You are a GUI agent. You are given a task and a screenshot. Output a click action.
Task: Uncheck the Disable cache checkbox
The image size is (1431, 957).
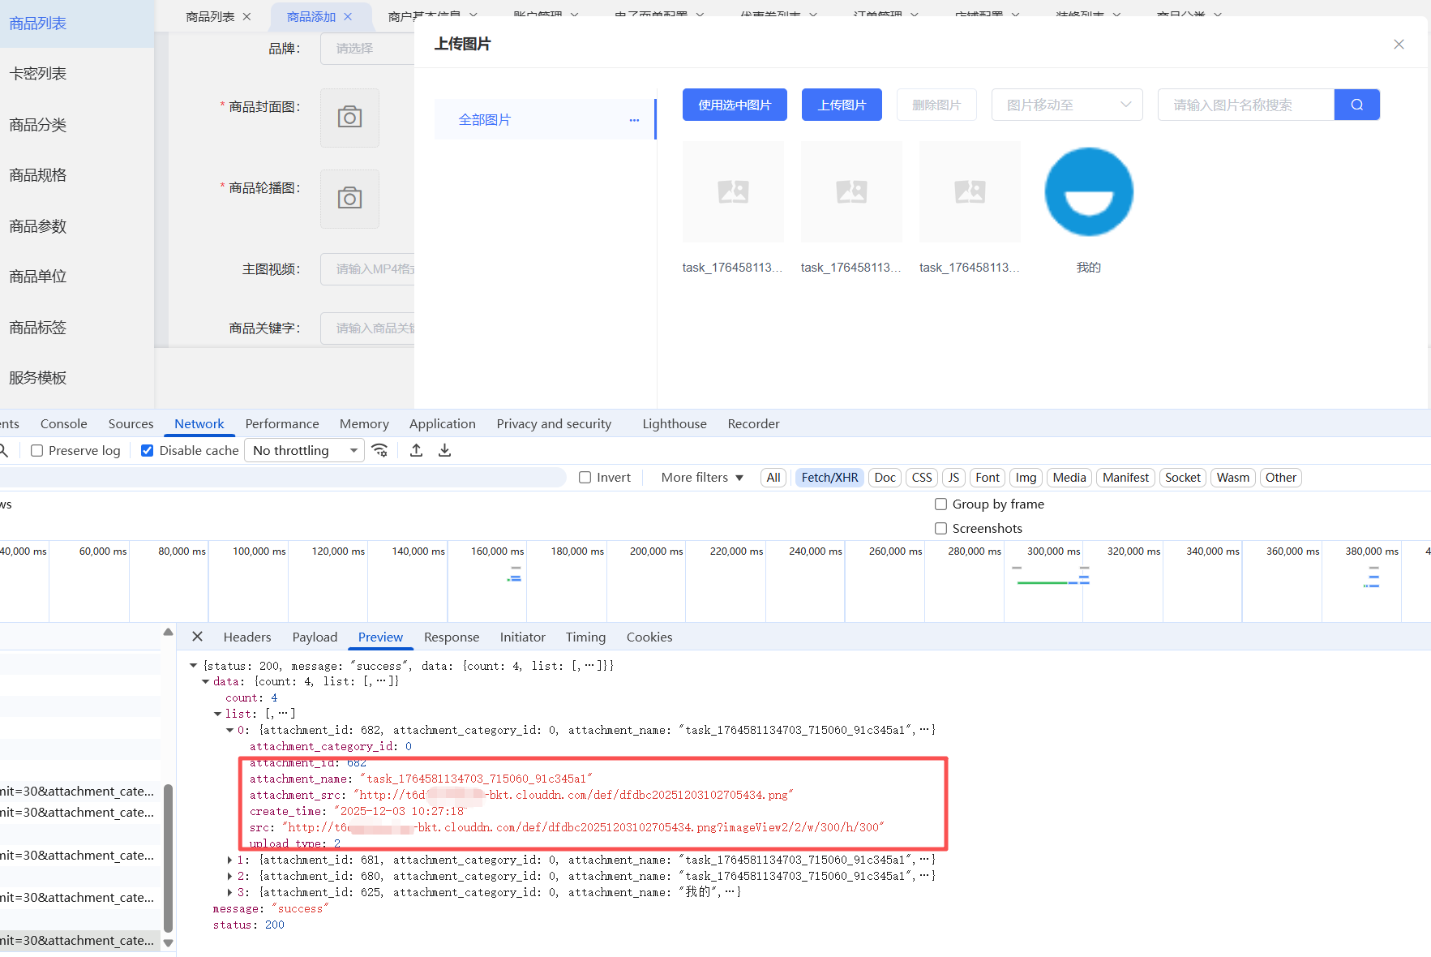148,451
